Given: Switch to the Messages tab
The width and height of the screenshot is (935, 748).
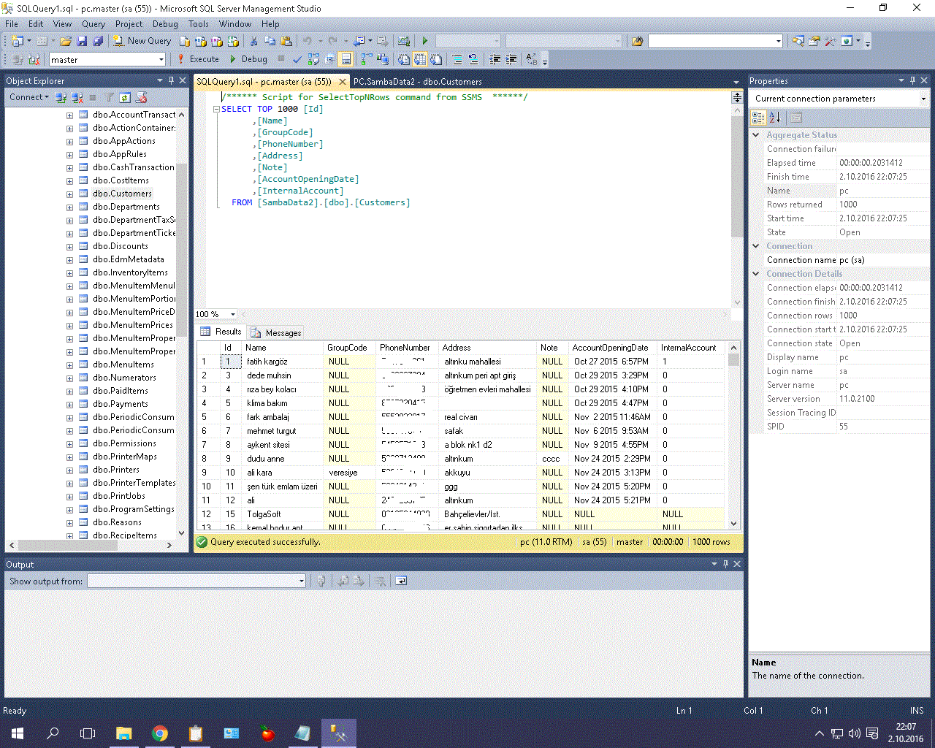Looking at the screenshot, I should coord(275,332).
